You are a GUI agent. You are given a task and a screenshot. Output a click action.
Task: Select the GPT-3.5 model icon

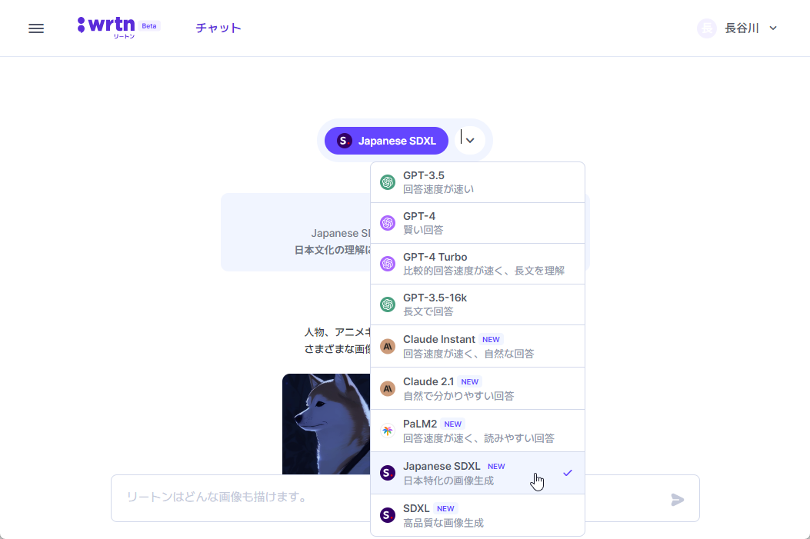pyautogui.click(x=387, y=181)
